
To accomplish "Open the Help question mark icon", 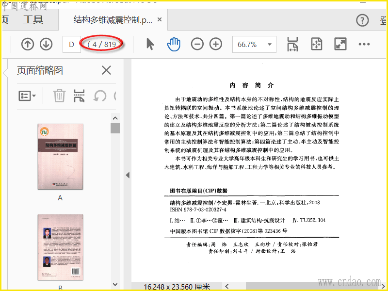I will pyautogui.click(x=362, y=20).
